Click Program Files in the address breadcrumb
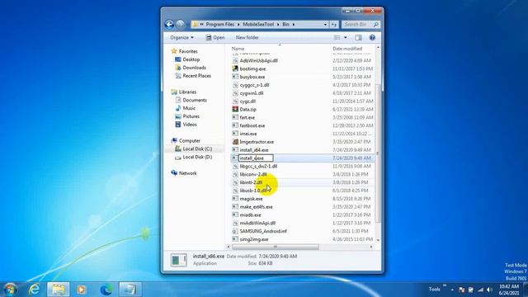The width and height of the screenshot is (528, 297). 220,24
